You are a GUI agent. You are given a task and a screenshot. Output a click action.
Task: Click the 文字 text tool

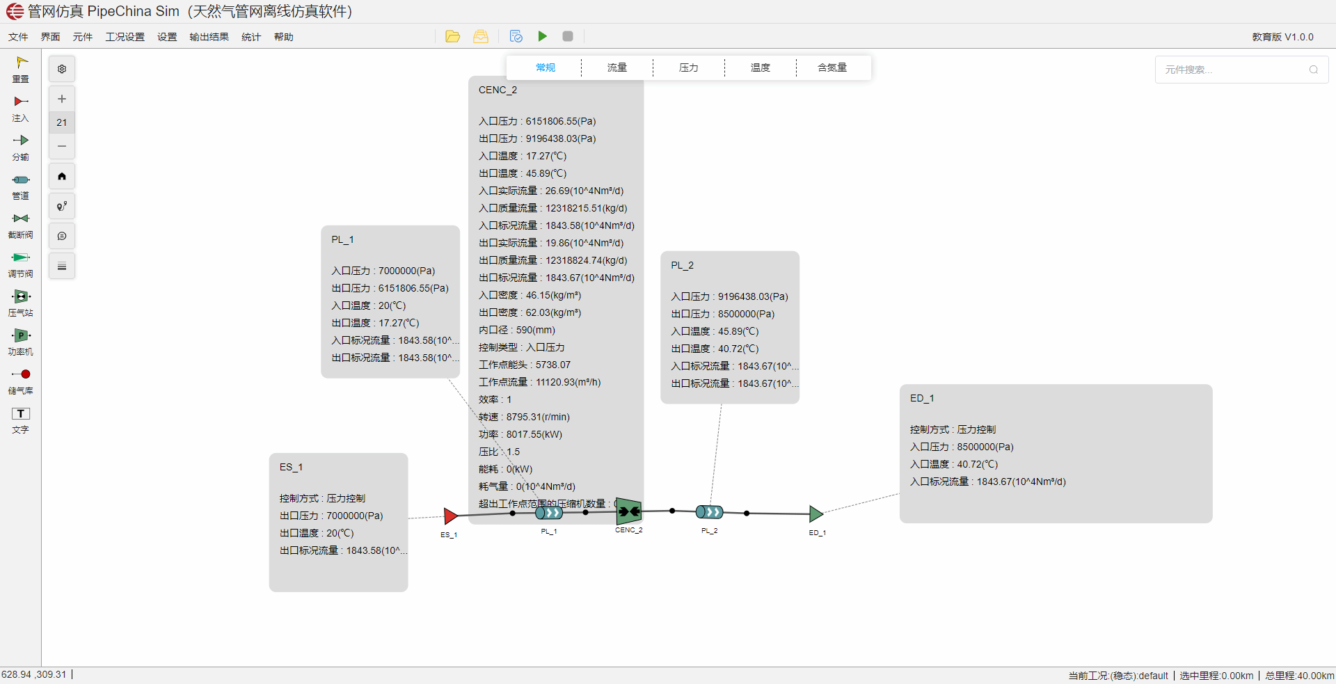tap(21, 420)
